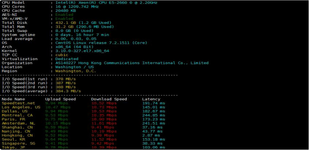Select the Speedtest.net node row name

pyautogui.click(x=18, y=103)
